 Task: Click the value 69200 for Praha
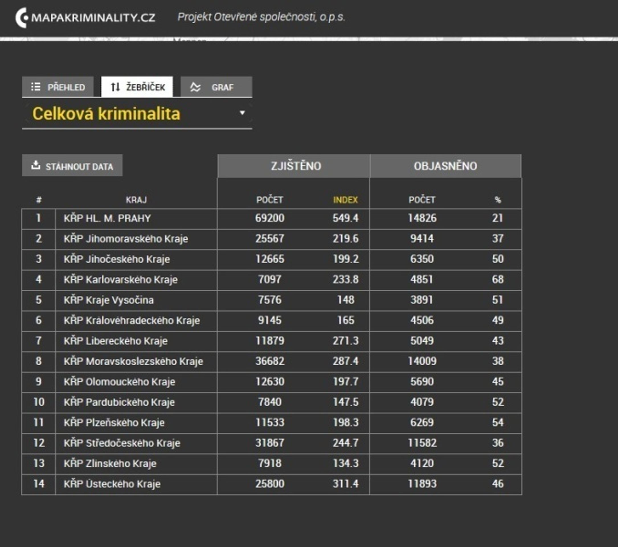coord(270,218)
